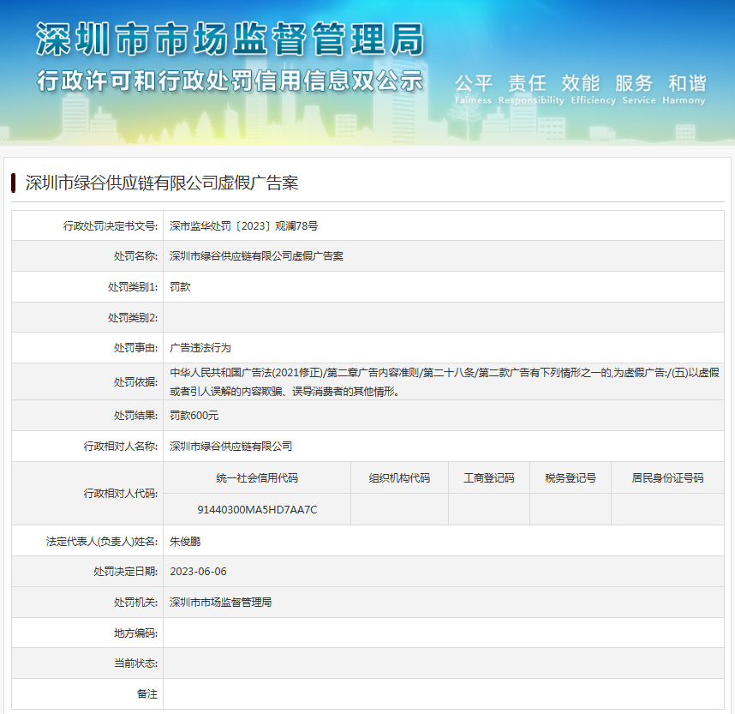This screenshot has height=714, width=735.
Task: Click the decision date 2023-06-06
Action: click(x=198, y=572)
